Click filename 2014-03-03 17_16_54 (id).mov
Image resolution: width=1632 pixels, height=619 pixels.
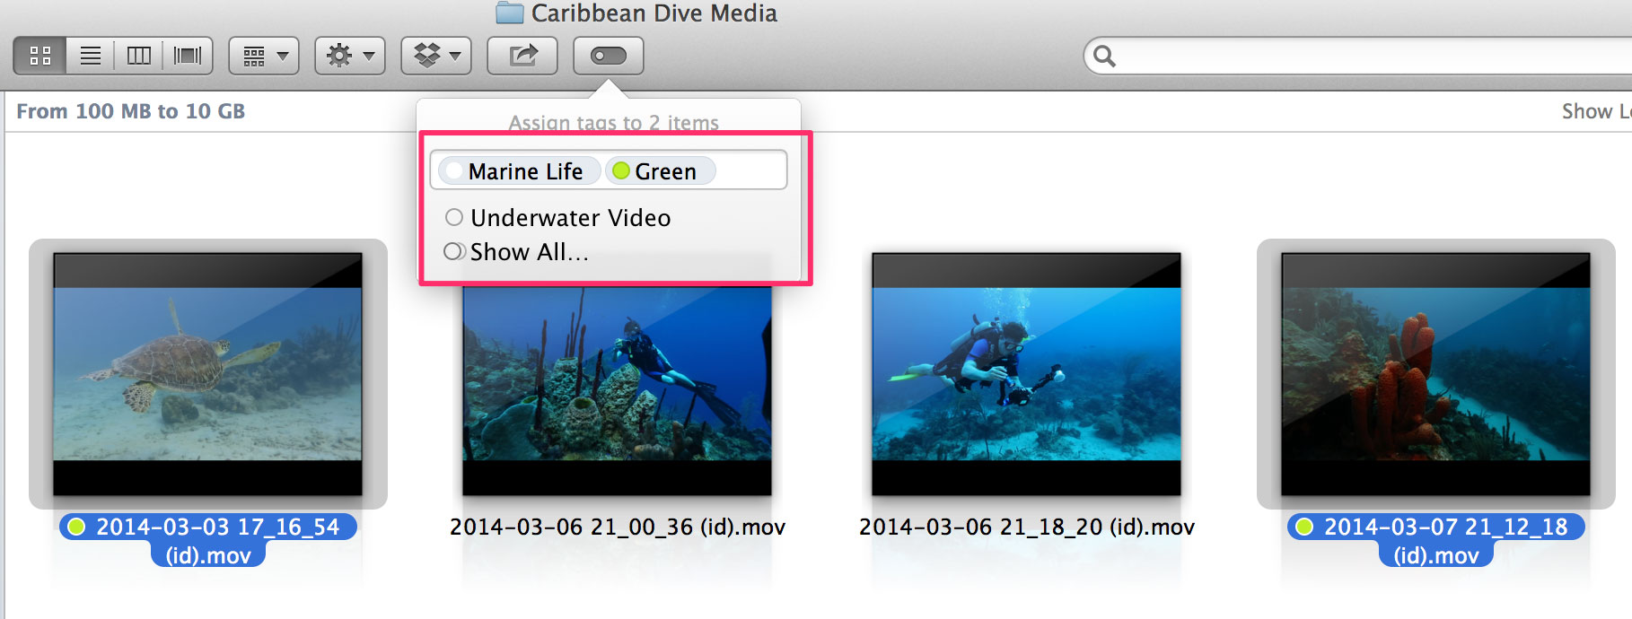tap(208, 541)
